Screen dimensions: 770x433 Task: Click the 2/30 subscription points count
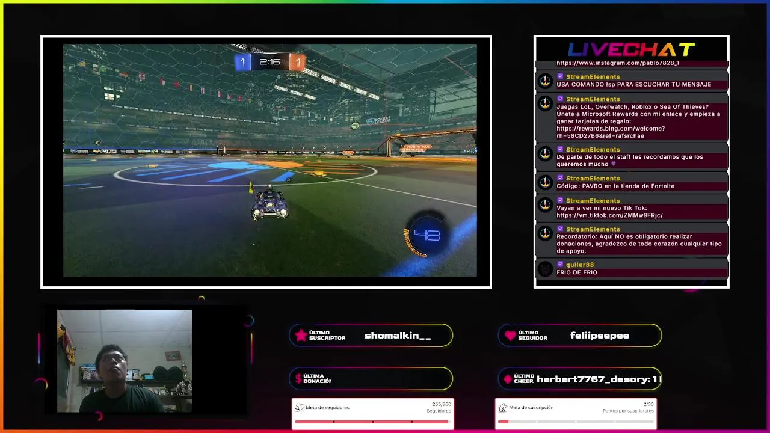(x=648, y=404)
